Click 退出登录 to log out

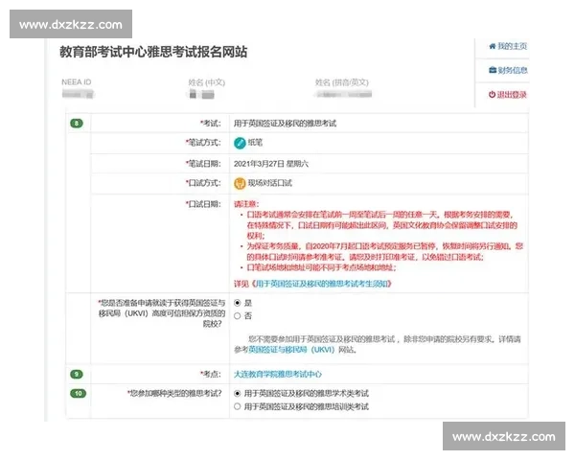512,95
